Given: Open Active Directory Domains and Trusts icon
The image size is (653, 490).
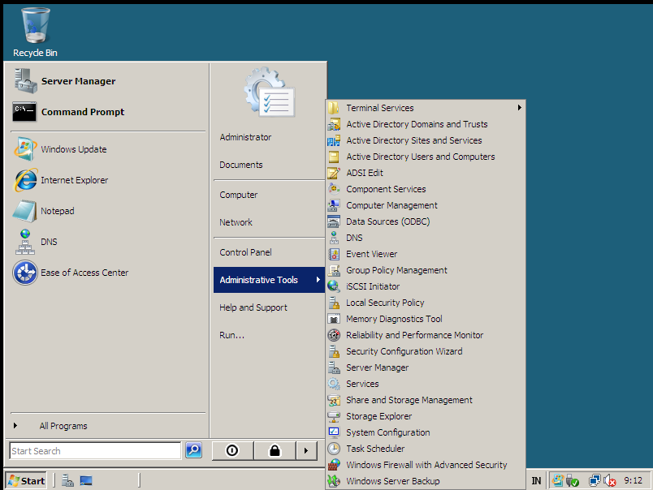Looking at the screenshot, I should [334, 124].
